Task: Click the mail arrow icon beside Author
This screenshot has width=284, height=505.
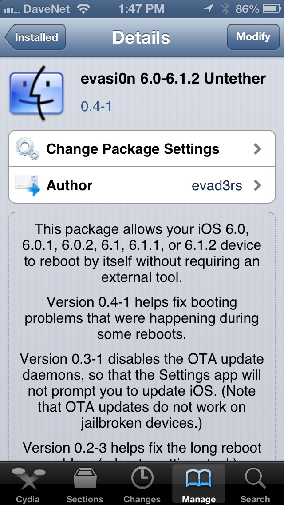Action: pos(28,185)
